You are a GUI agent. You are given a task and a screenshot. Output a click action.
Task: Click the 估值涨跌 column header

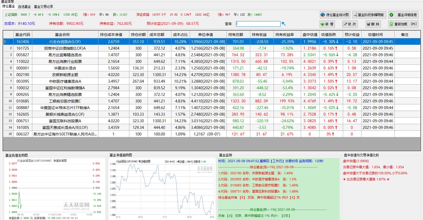(x=329, y=35)
